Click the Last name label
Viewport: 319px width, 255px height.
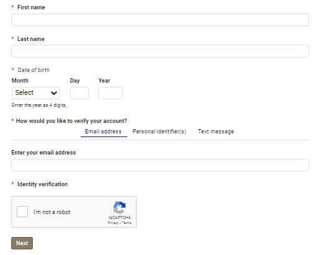pyautogui.click(x=31, y=39)
